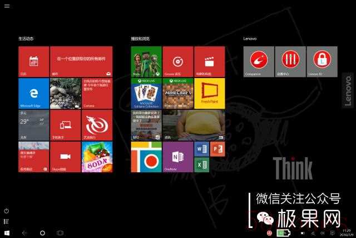Image resolution: width=356 pixels, height=238 pixels.
Task: Click the Windows Start button
Action: [x=7, y=233]
